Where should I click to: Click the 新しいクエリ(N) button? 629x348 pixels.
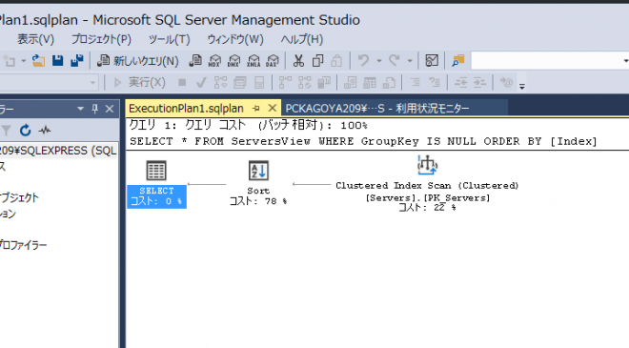click(x=138, y=61)
